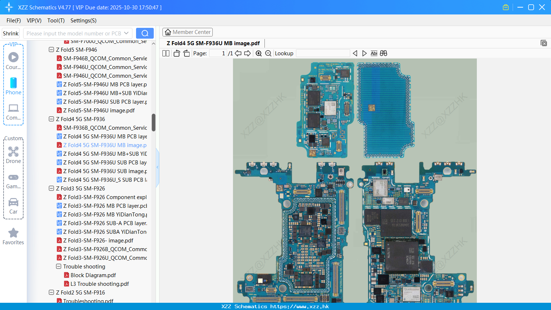Open SM-F936B_QCOM_Common_Service file

click(102, 128)
